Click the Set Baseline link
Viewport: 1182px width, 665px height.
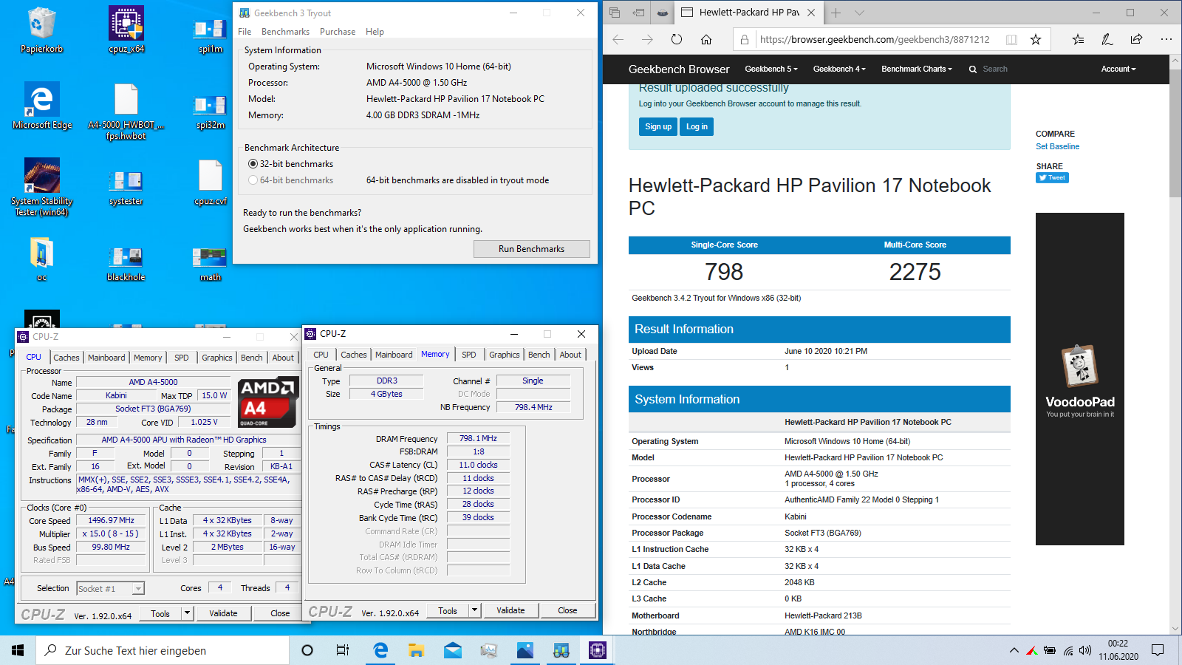(1057, 146)
